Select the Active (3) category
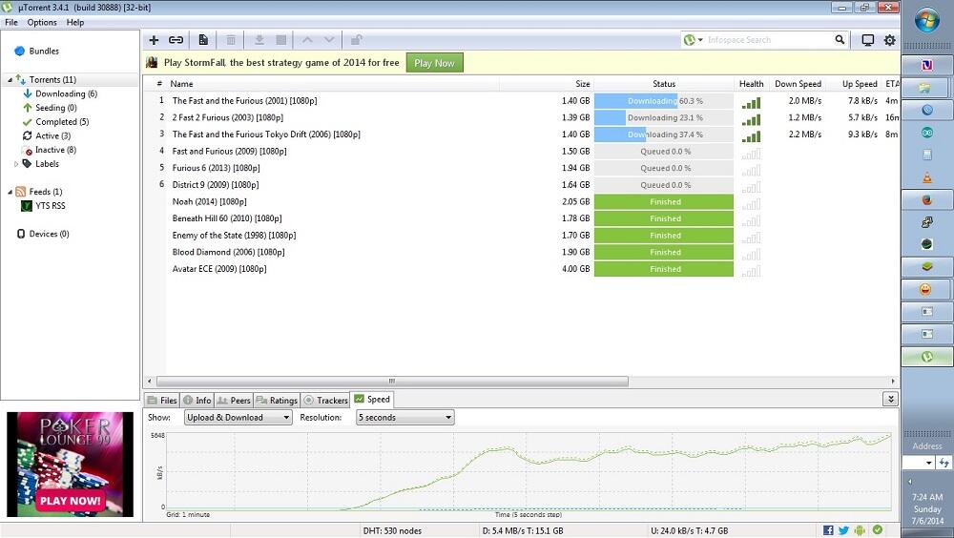 pyautogui.click(x=52, y=135)
